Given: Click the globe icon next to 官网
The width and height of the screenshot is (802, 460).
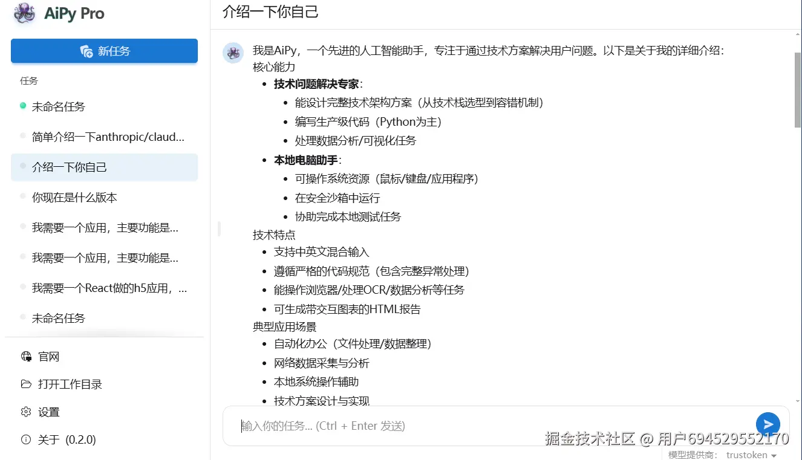Looking at the screenshot, I should [x=26, y=357].
